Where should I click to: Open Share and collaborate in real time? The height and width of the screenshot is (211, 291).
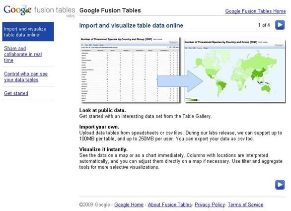point(23,54)
